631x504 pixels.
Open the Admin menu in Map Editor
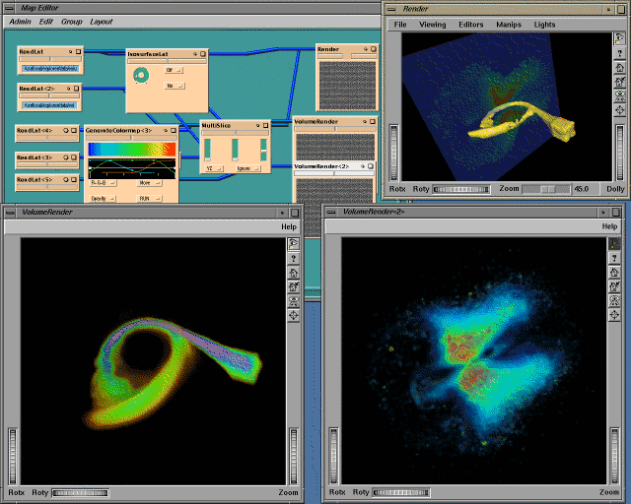pyautogui.click(x=20, y=21)
